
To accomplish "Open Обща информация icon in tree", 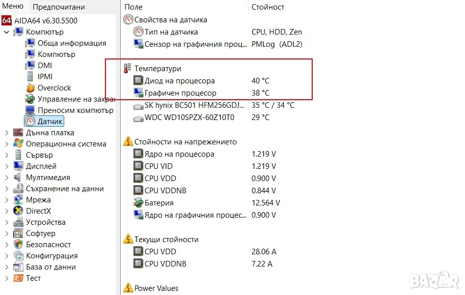I will [30, 43].
